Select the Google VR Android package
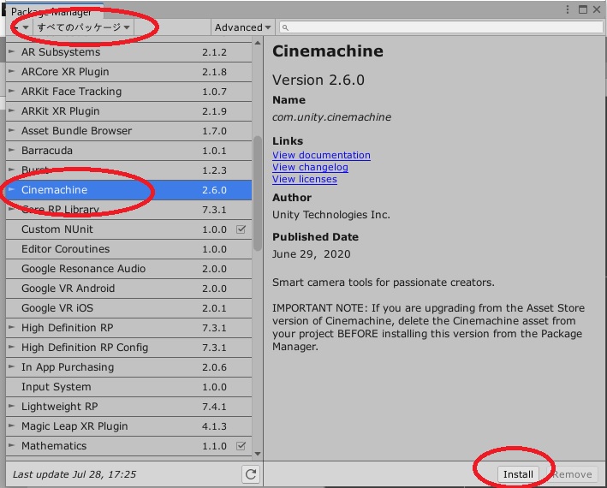Screen dimensions: 607x488 [128, 289]
